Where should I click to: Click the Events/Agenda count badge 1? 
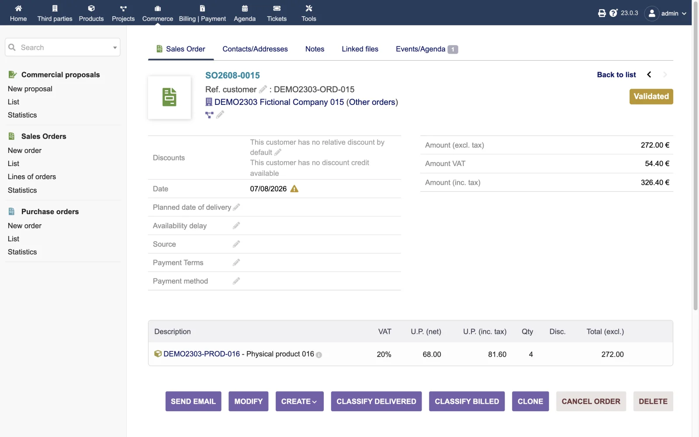coord(453,49)
